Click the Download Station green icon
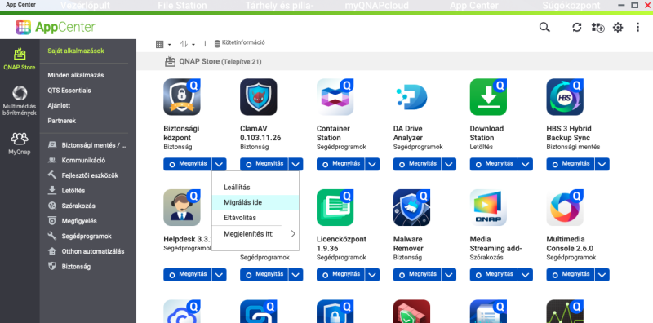Screen dimensions: 653x323 [488, 97]
